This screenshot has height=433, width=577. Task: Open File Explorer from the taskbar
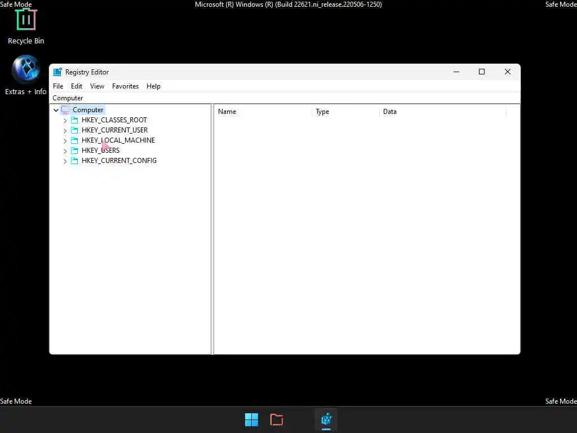tap(277, 419)
